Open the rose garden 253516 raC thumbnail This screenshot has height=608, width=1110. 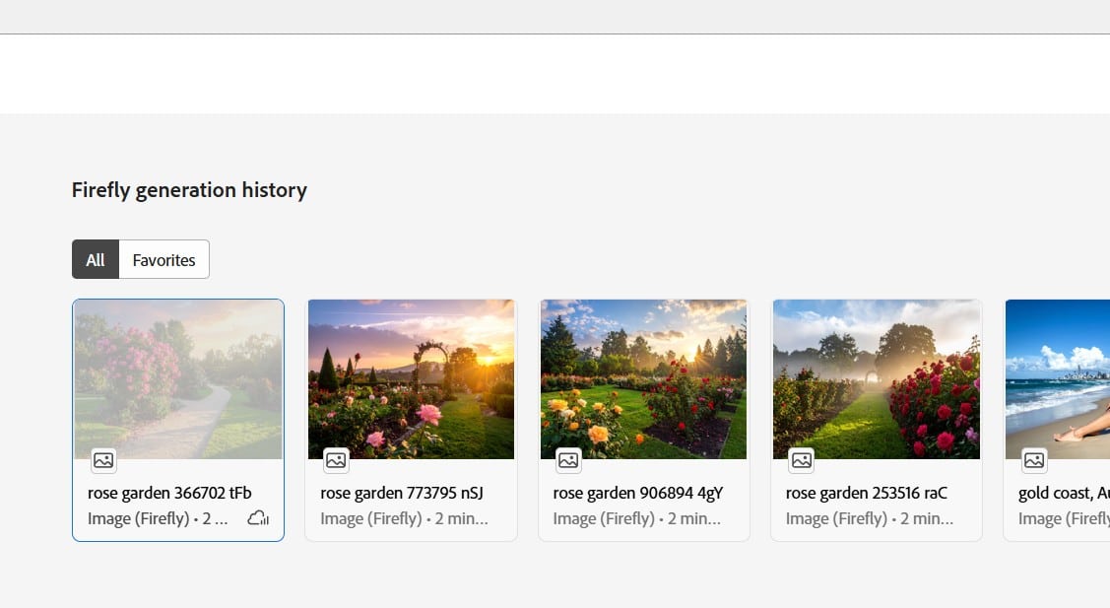[x=876, y=379]
